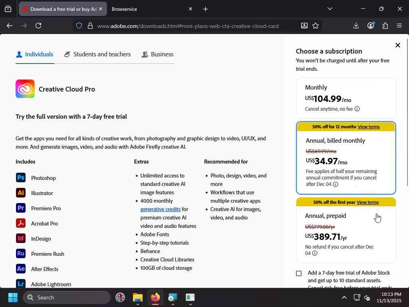The image size is (409, 307).
Task: Enable the Adobe Stock free trial checkbox
Action: coord(299,273)
